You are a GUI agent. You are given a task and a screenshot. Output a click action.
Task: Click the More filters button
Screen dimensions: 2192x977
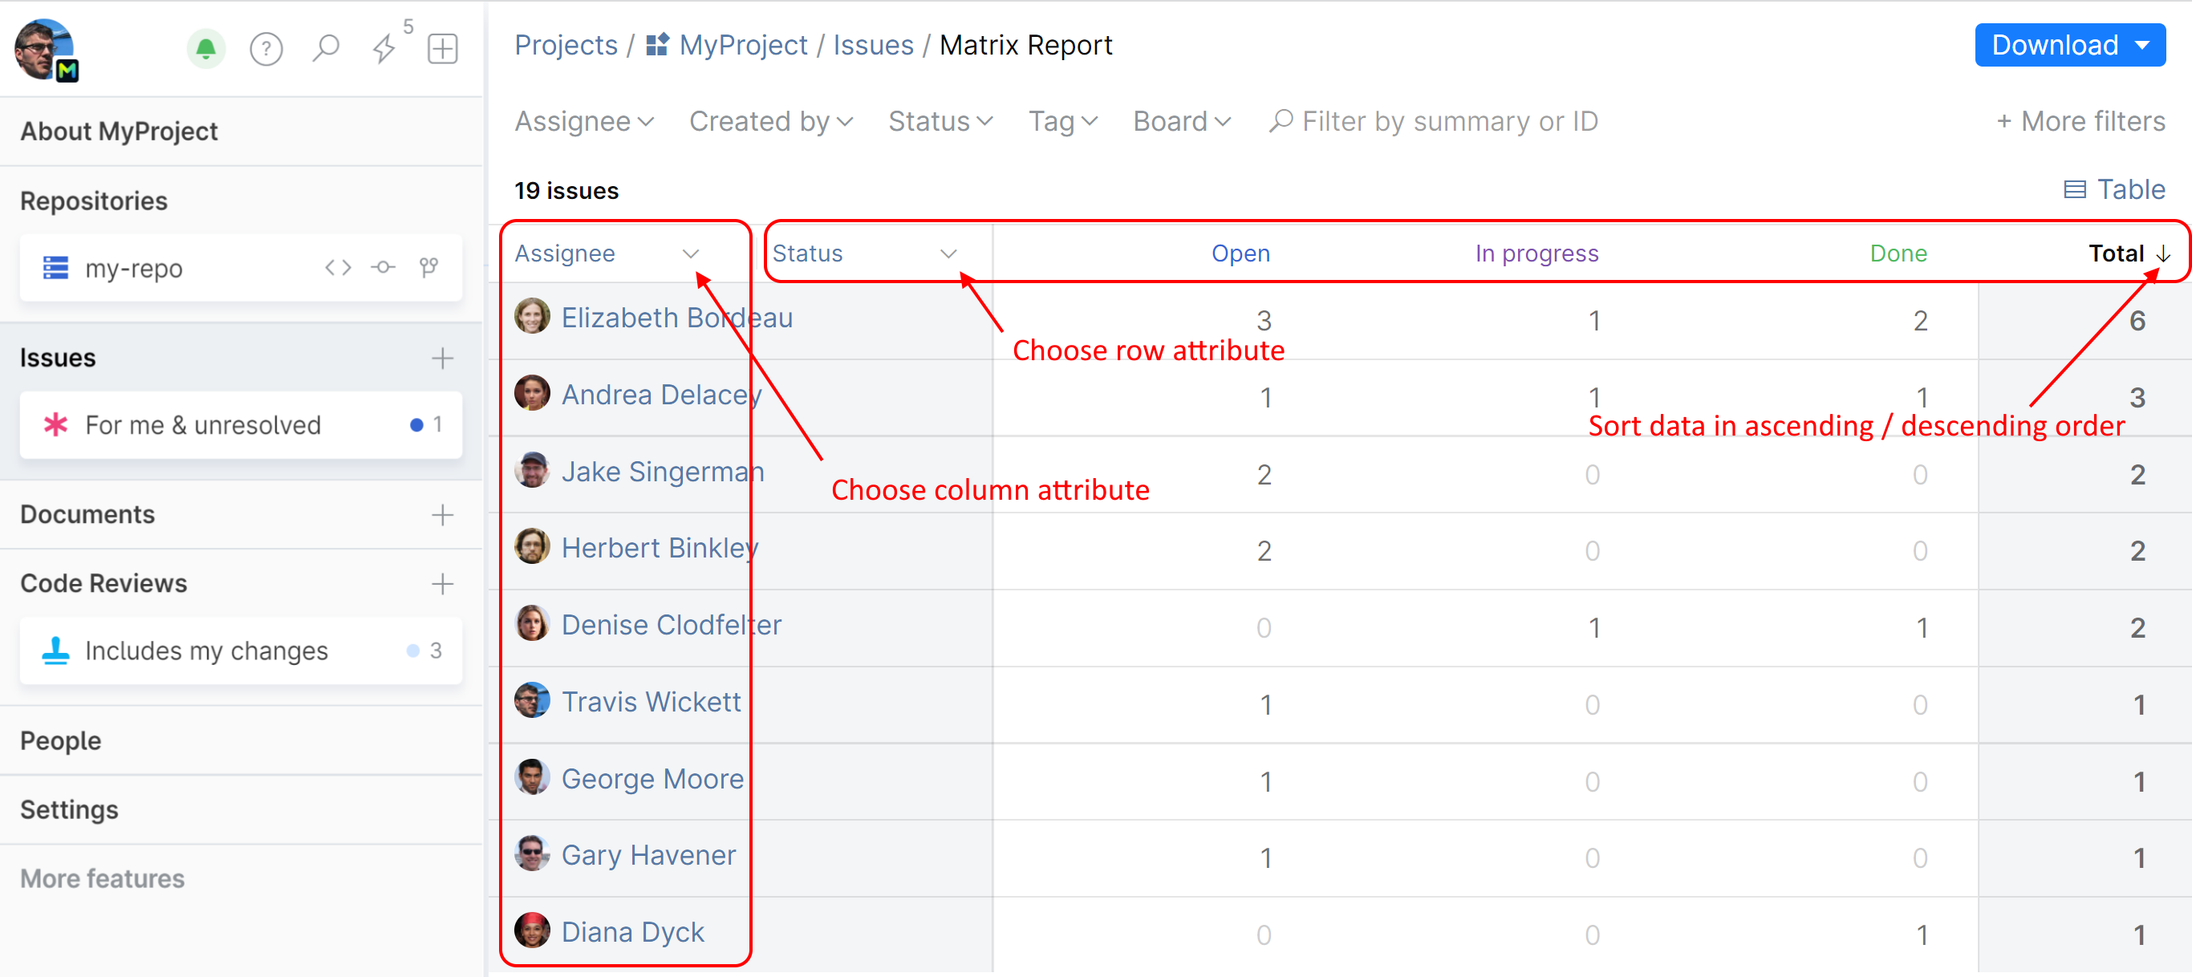point(2080,122)
